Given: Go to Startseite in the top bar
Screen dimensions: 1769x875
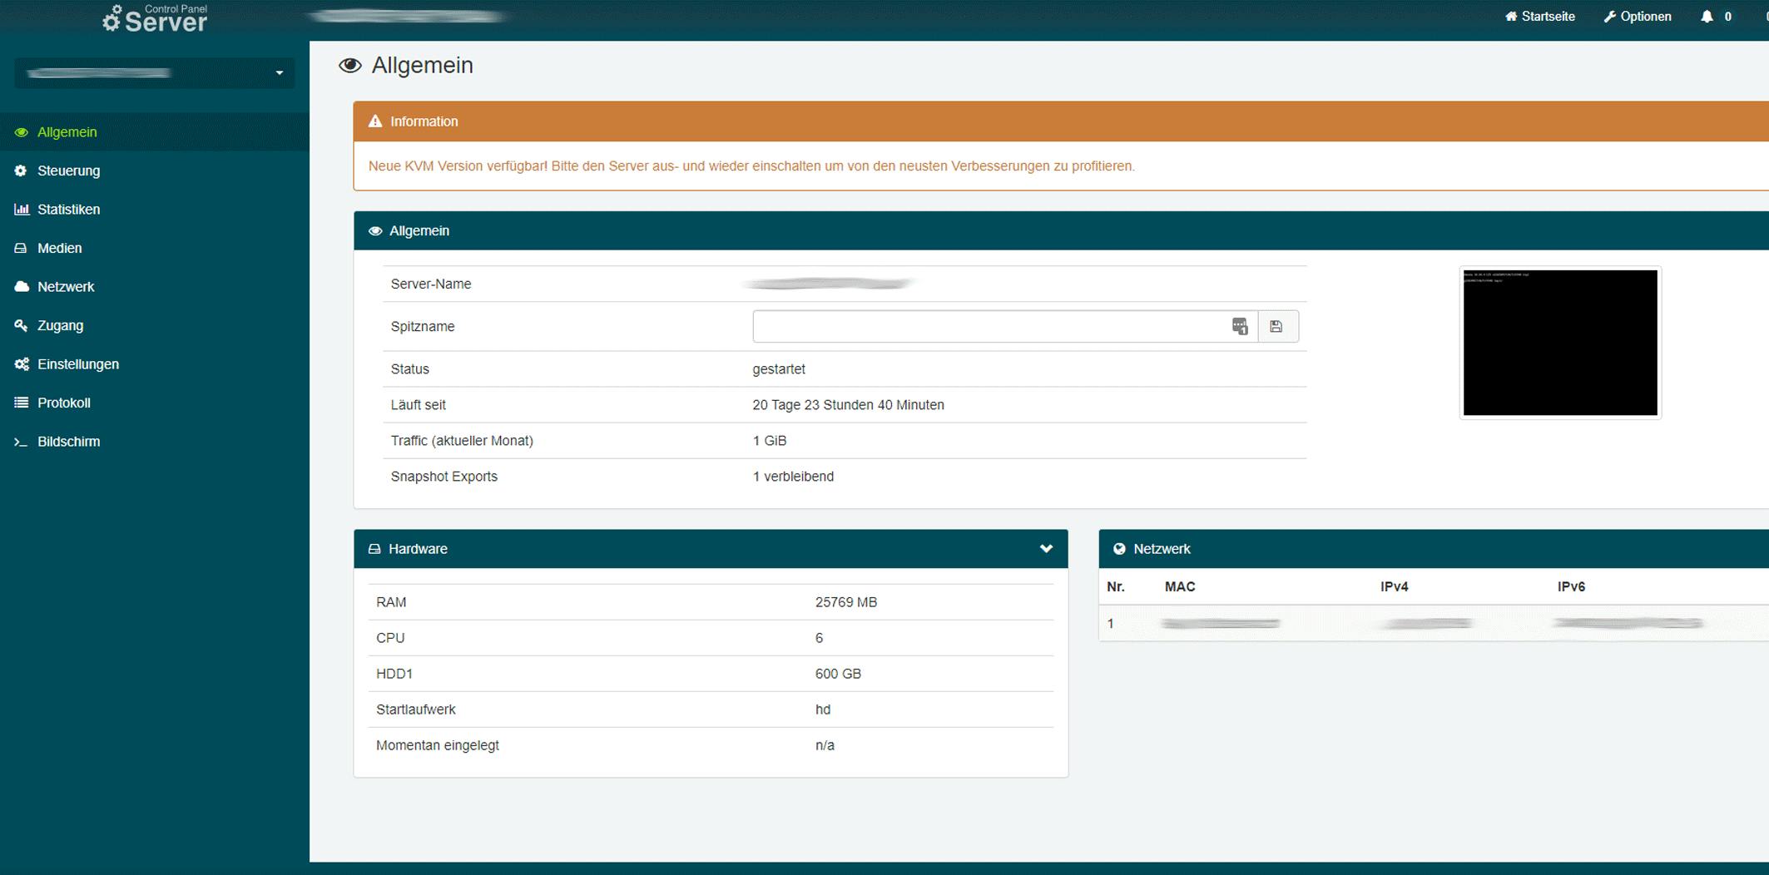Looking at the screenshot, I should [1539, 16].
